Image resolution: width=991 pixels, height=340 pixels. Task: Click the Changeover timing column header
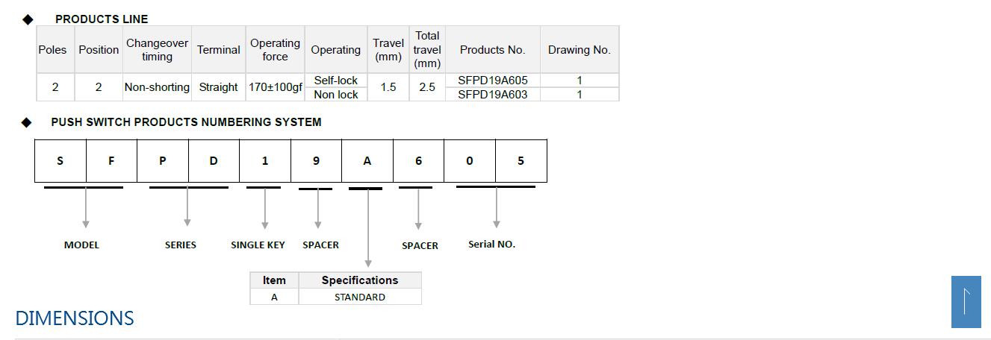(x=157, y=50)
